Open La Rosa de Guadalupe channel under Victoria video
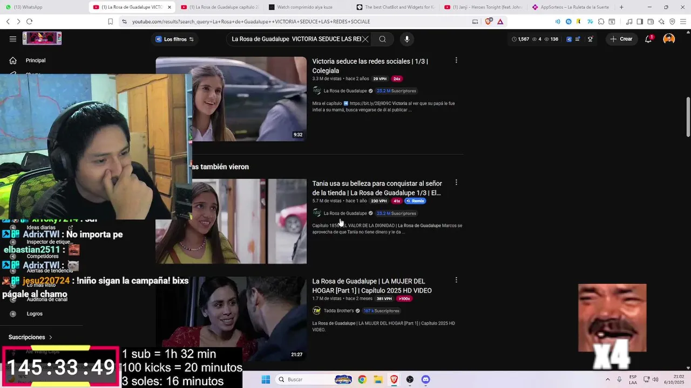The height and width of the screenshot is (388, 691). 345,91
